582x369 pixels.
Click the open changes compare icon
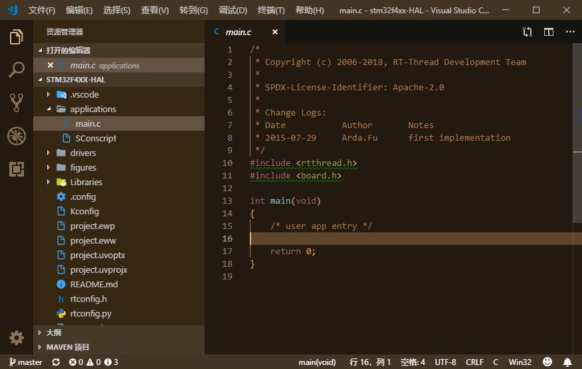coord(528,32)
